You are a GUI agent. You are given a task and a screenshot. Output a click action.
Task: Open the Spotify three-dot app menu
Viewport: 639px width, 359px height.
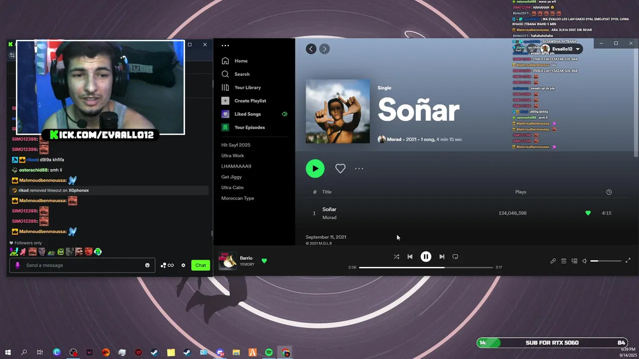point(225,45)
